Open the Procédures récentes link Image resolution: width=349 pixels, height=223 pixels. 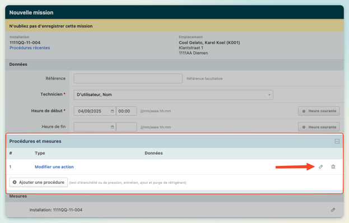tap(30, 48)
